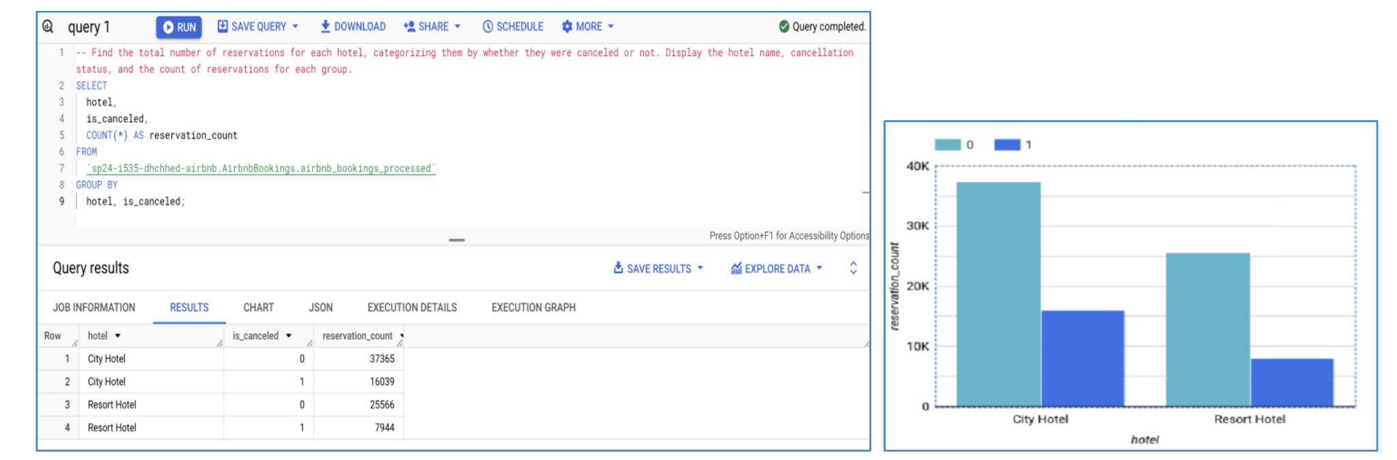Open hotel column header dropdown
Viewport: 1397px width, 460px height.
(118, 336)
